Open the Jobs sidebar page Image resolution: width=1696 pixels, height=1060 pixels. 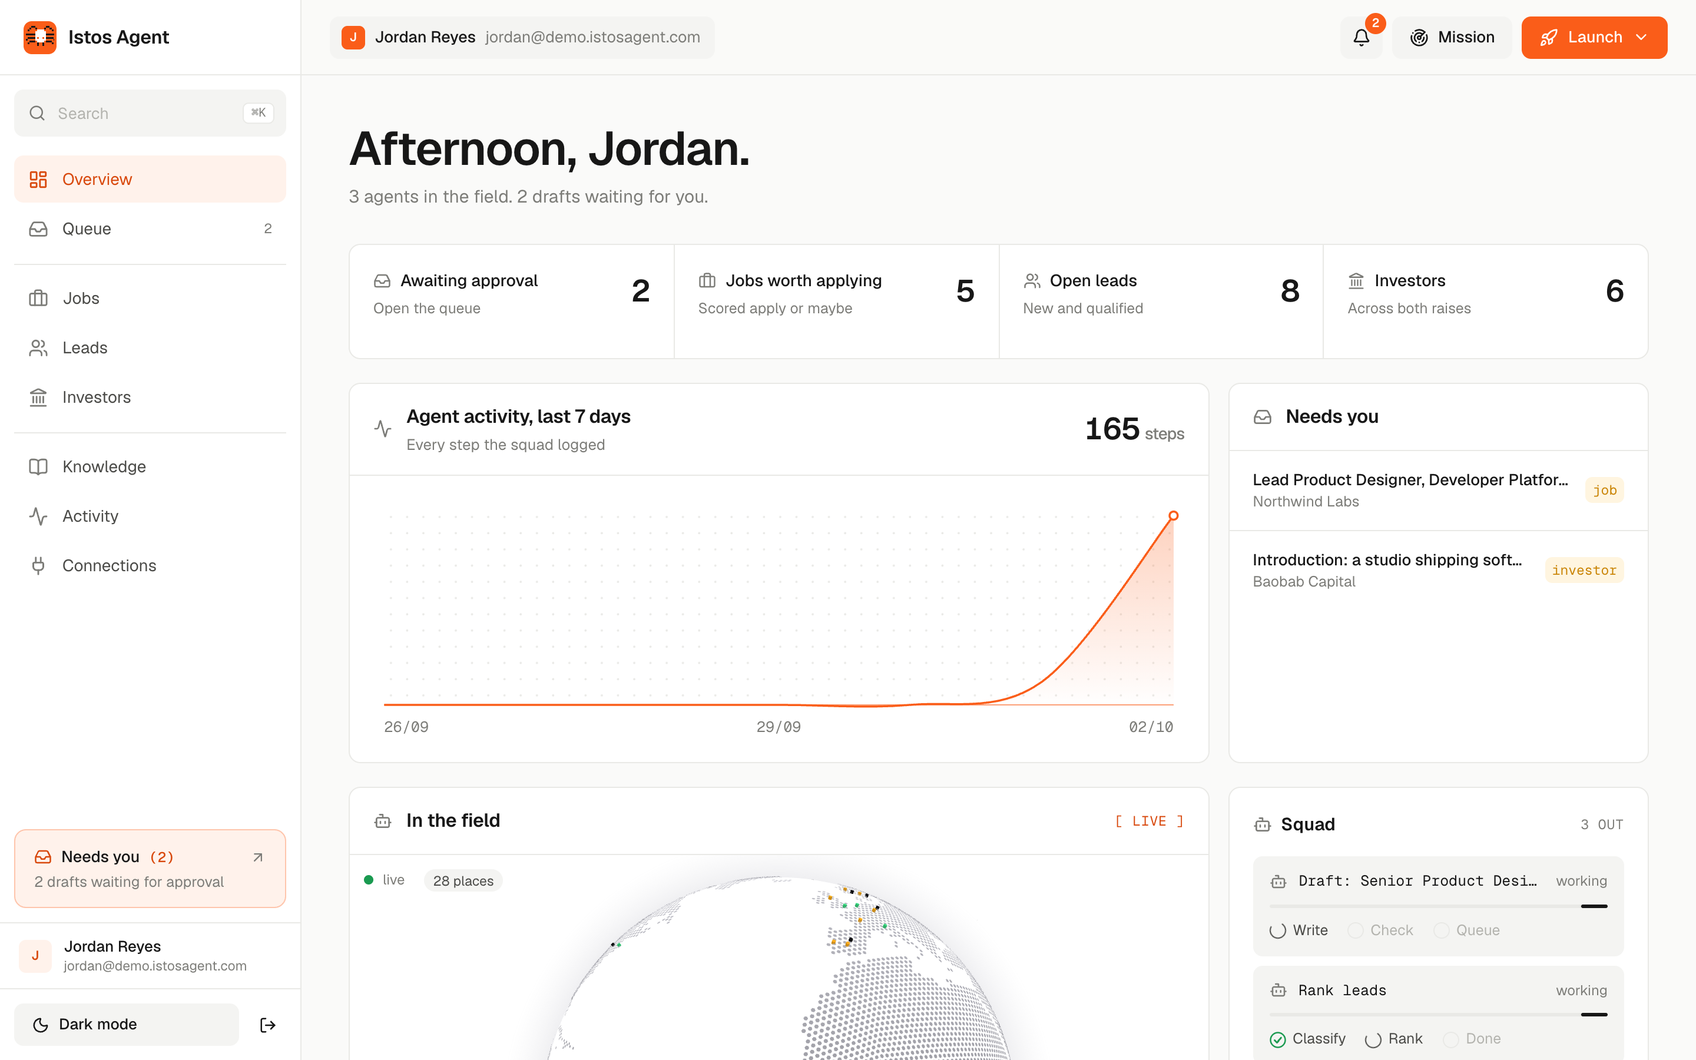pyautogui.click(x=150, y=298)
